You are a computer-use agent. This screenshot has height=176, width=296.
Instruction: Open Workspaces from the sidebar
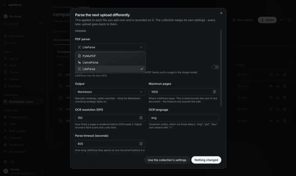23,152
